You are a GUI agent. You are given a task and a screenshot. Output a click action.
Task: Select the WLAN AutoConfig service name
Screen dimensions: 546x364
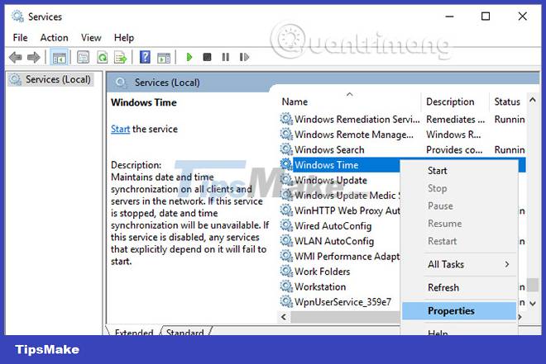tap(334, 241)
